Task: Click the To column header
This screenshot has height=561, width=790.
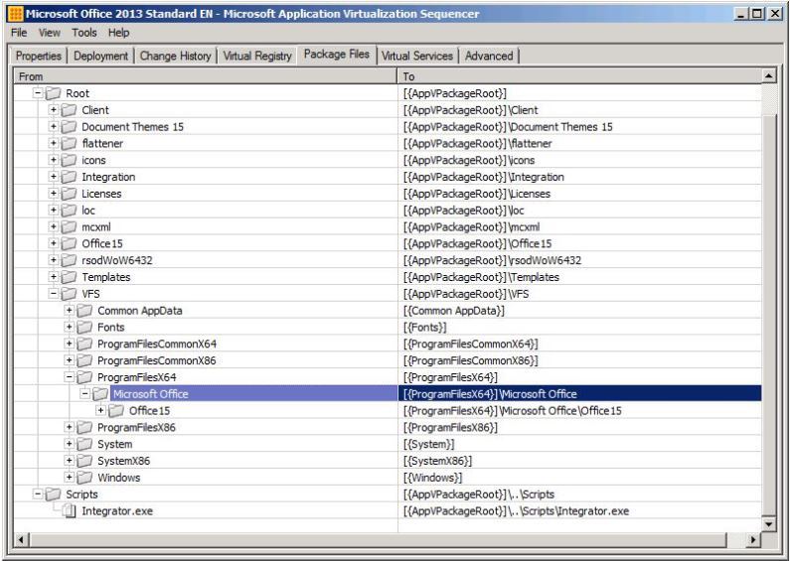Action: pyautogui.click(x=579, y=76)
